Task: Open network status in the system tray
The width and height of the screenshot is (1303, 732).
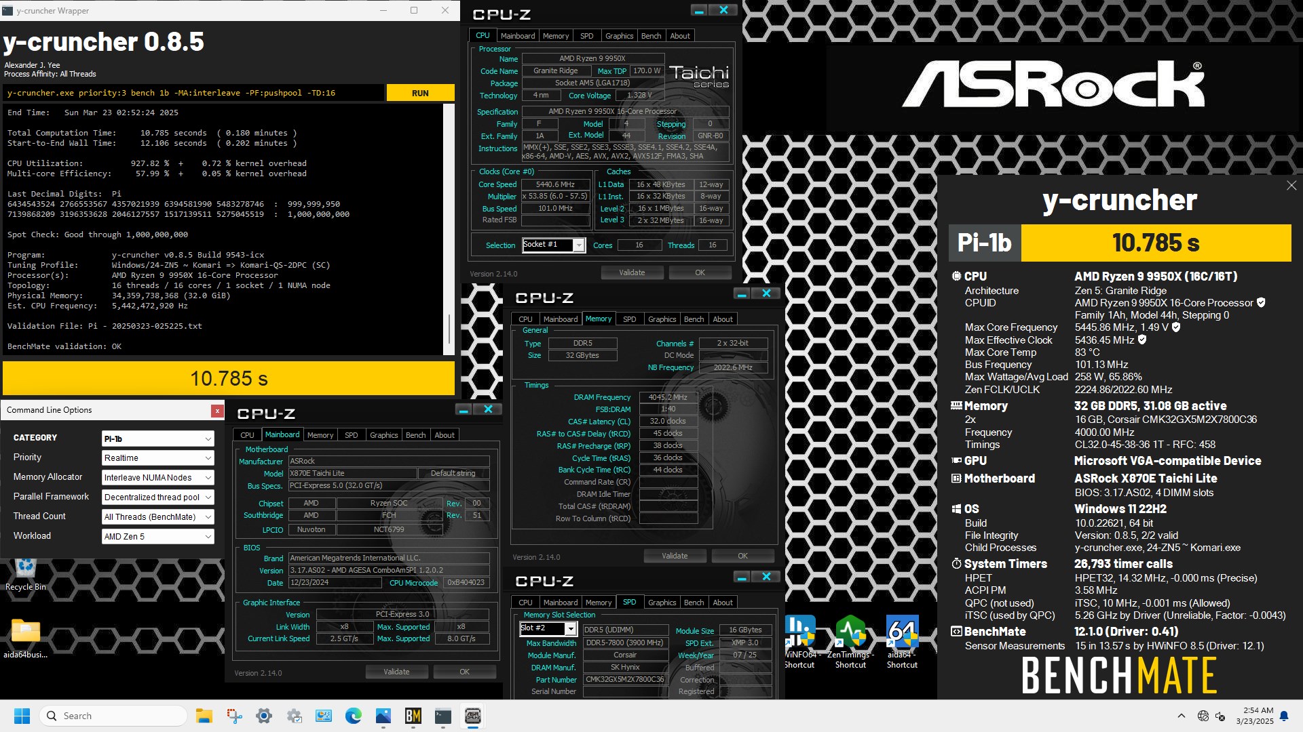Action: pyautogui.click(x=1203, y=716)
